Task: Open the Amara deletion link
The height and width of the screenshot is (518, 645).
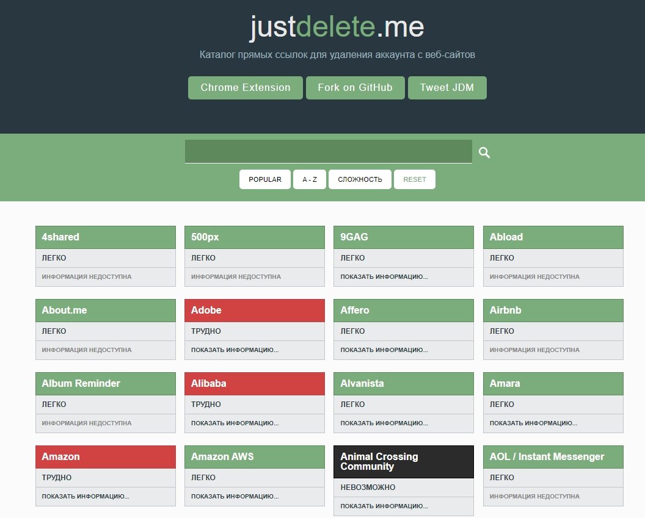Action: [553, 383]
